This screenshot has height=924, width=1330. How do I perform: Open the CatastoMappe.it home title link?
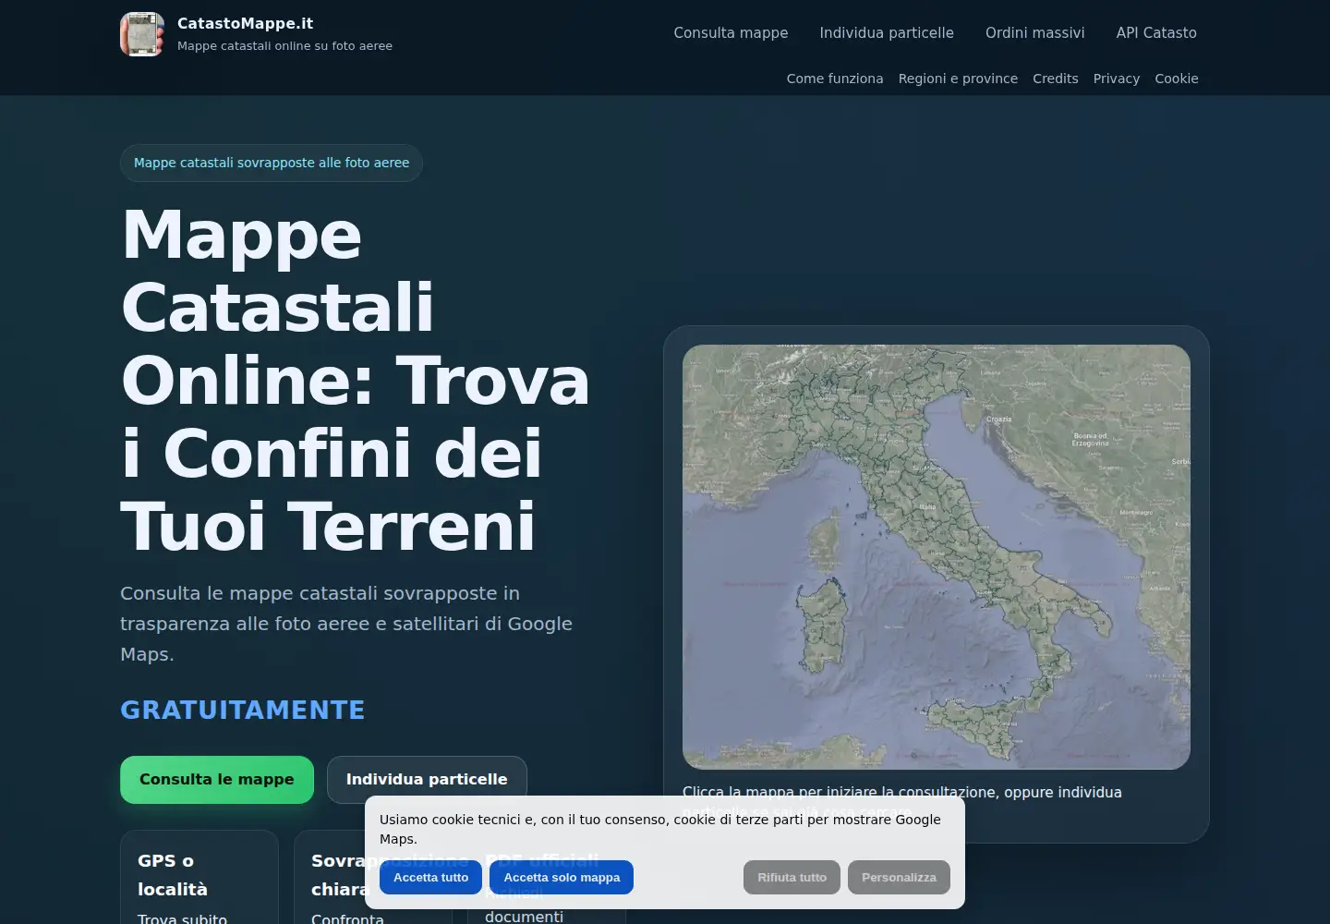tap(245, 23)
